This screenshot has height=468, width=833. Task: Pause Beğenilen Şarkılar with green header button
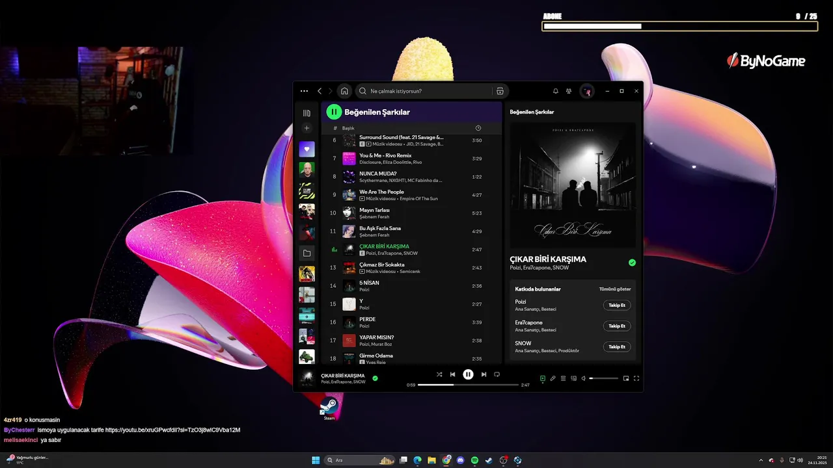[334, 112]
